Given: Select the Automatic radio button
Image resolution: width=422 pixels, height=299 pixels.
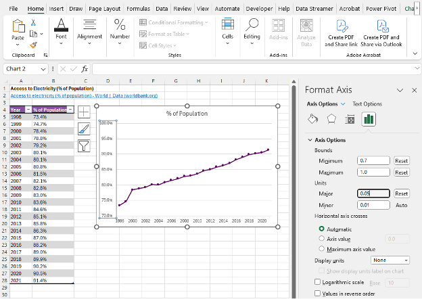Looking at the screenshot, I should coord(321,229).
